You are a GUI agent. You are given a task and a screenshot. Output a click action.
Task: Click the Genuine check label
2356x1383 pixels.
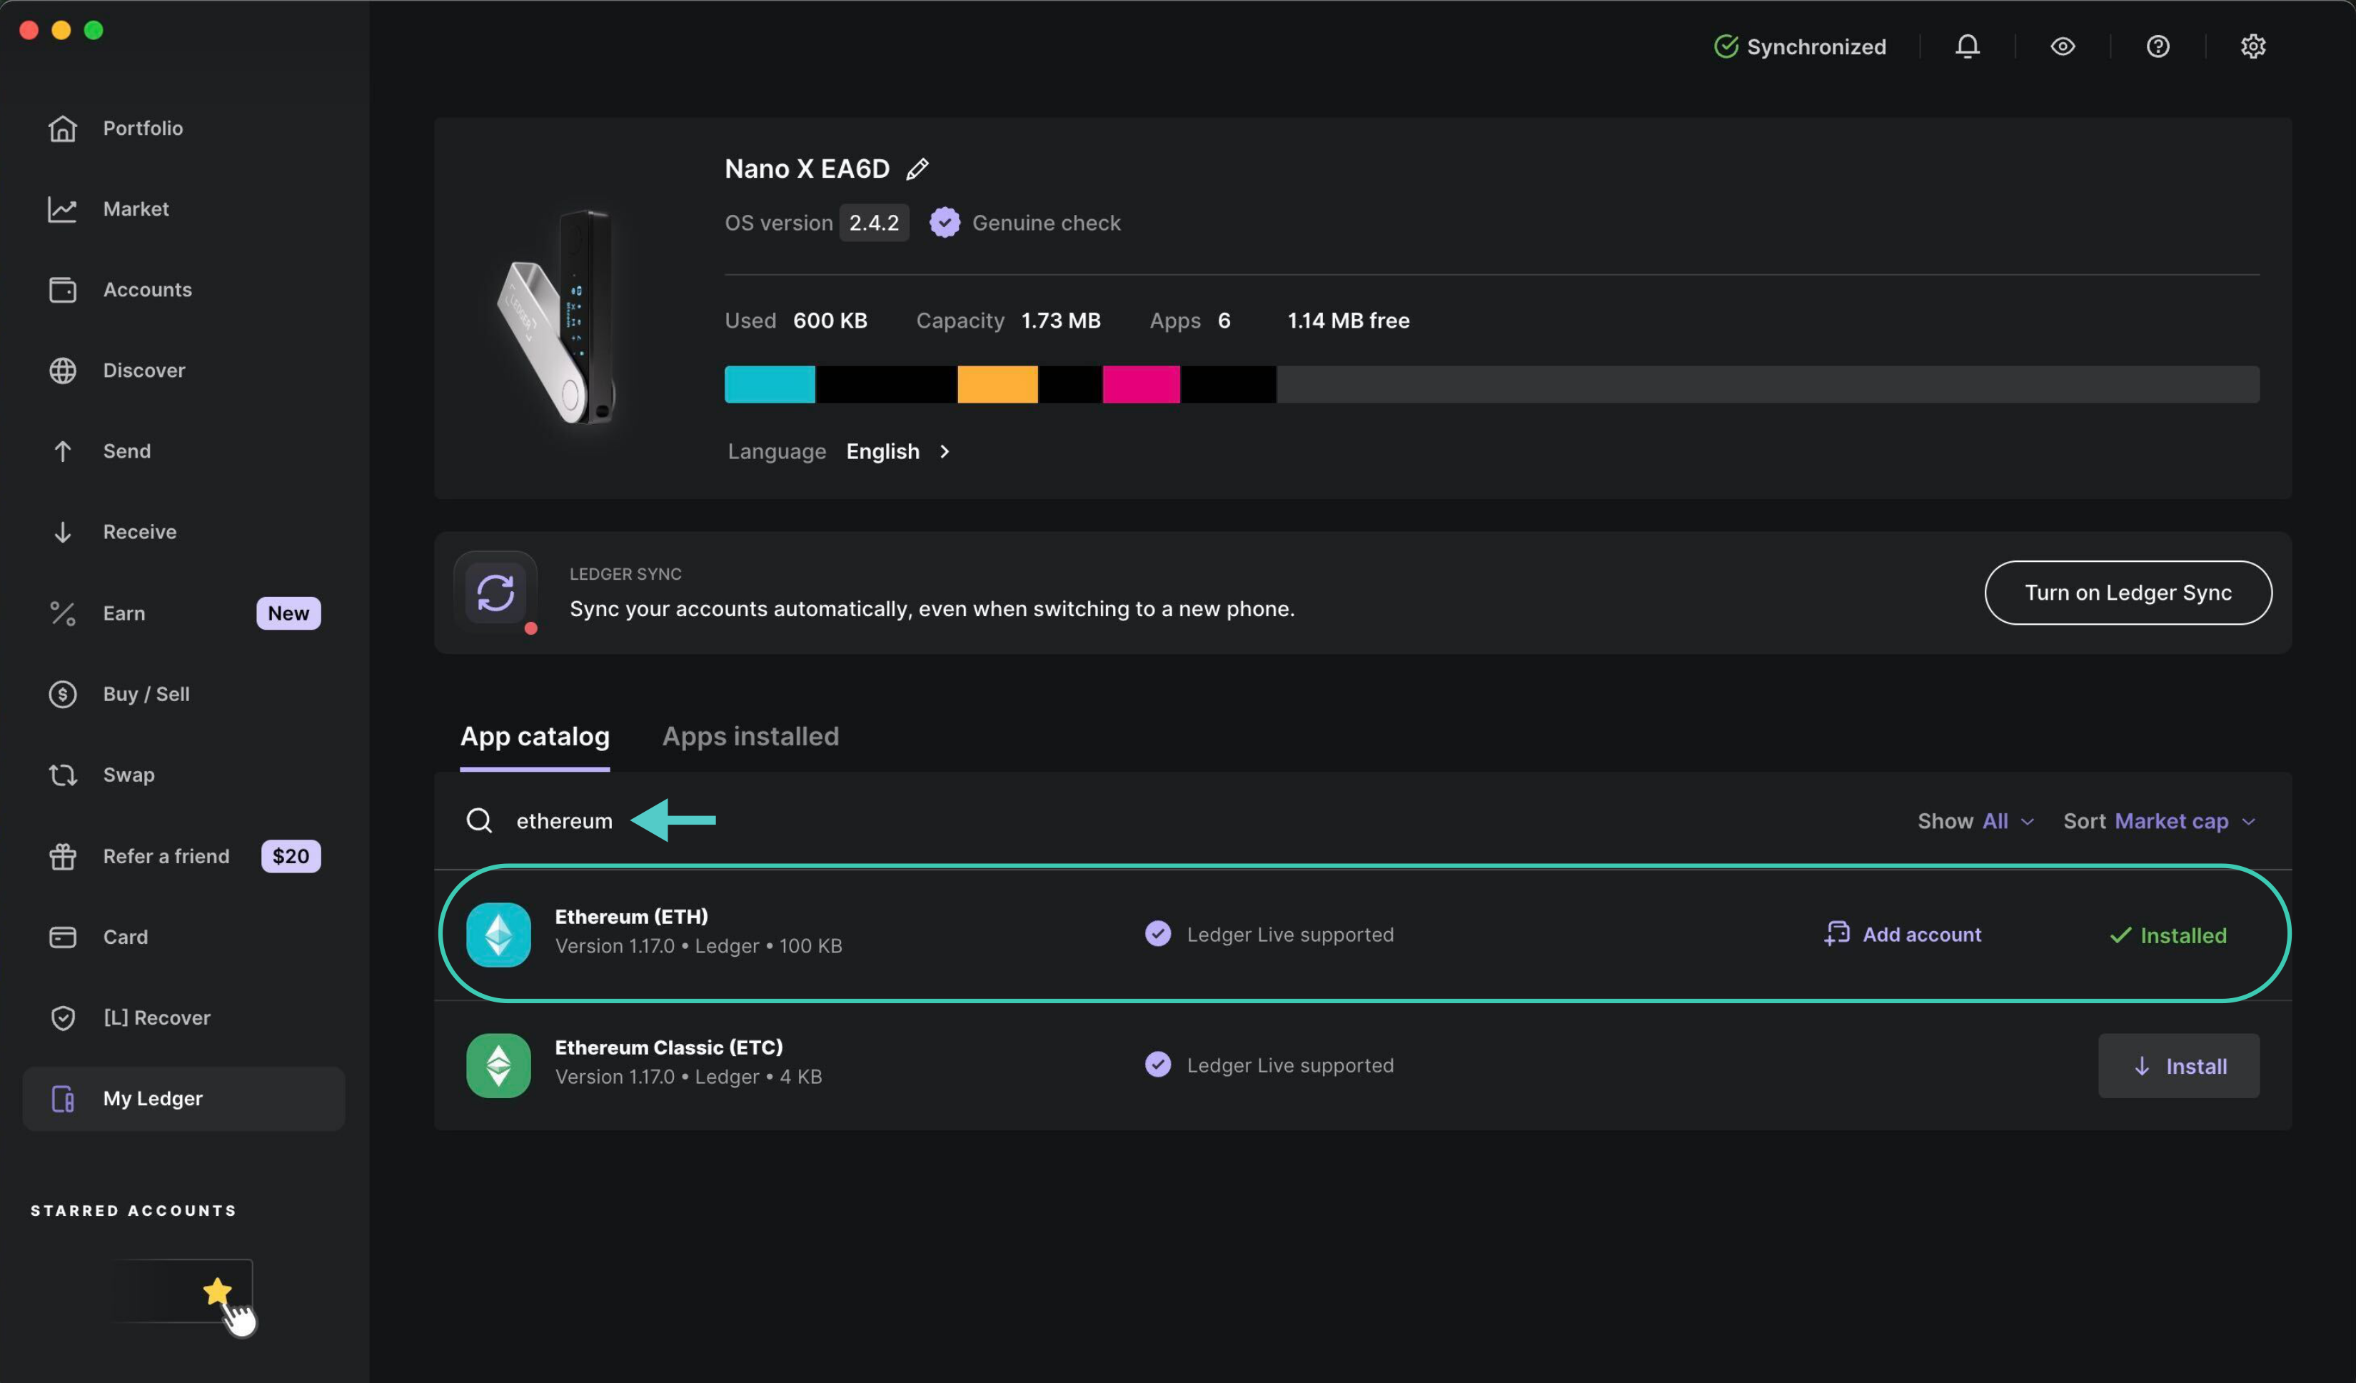[x=1046, y=223]
